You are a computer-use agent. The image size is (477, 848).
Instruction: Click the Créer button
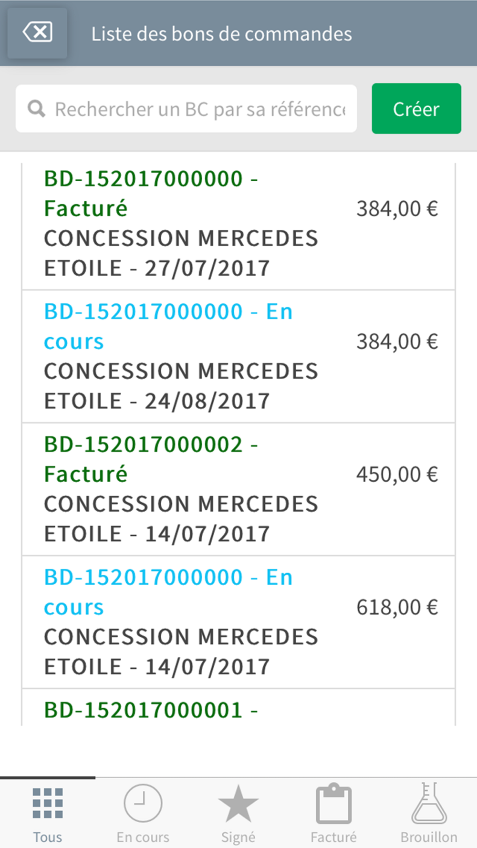coord(416,109)
